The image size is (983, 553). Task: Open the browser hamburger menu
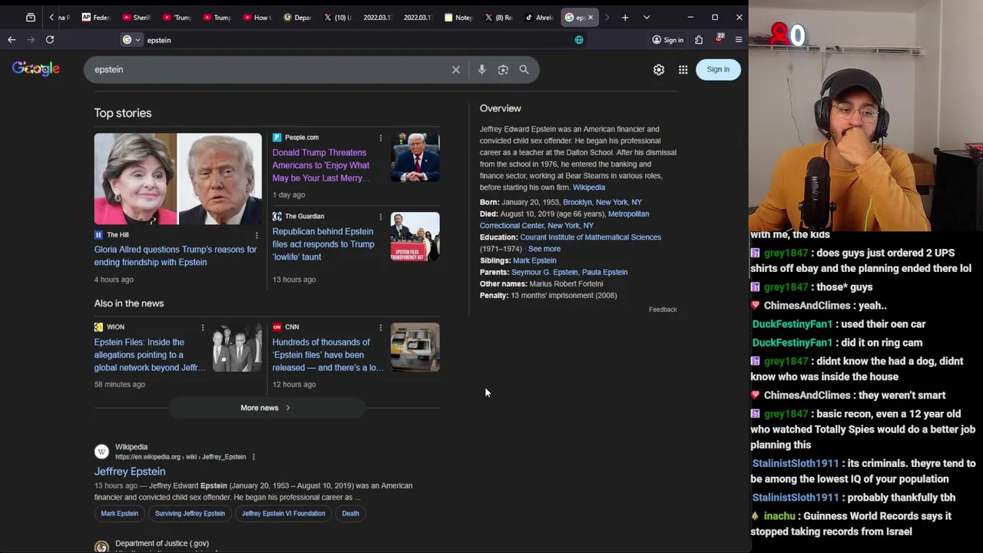pos(739,40)
